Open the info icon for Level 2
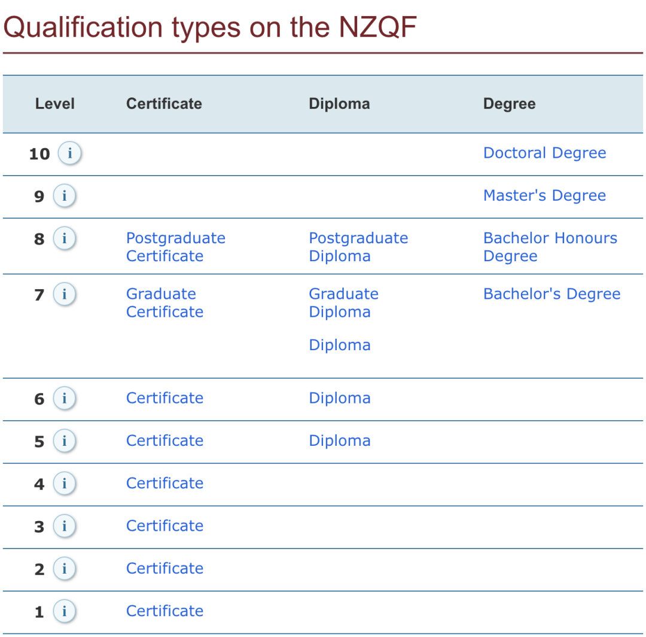 65,568
